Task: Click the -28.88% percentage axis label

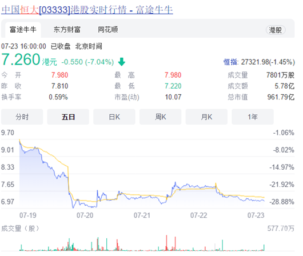Action: point(282,202)
